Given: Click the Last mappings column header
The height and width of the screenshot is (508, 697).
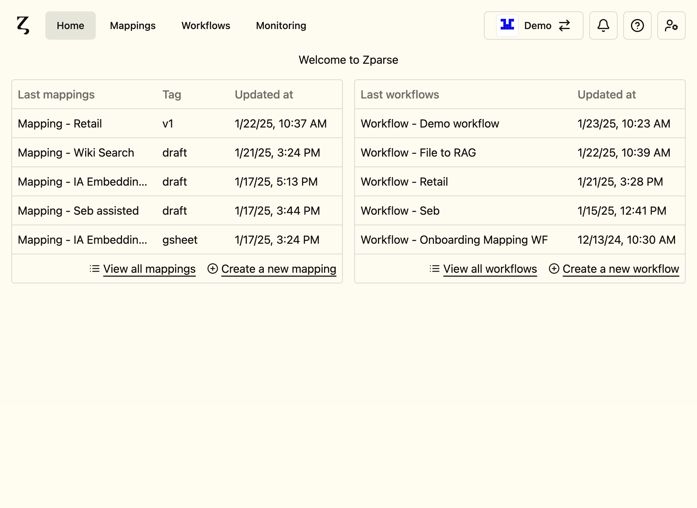Looking at the screenshot, I should click(x=56, y=95).
